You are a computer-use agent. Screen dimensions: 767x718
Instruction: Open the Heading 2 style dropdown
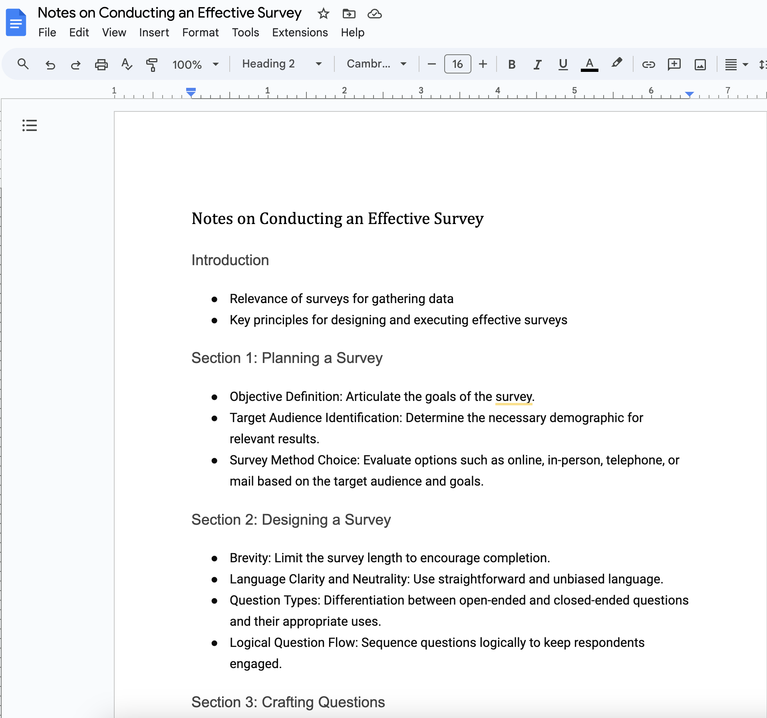point(282,64)
